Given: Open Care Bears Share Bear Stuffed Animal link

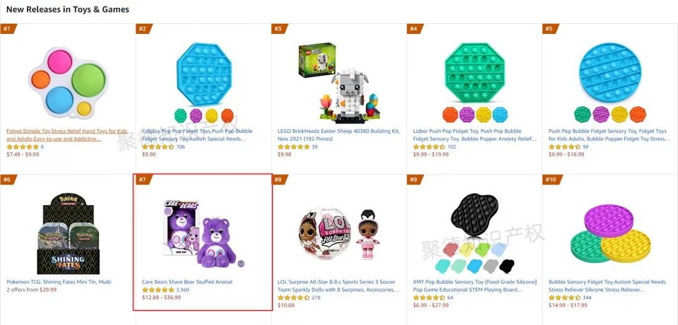Looking at the screenshot, I should 187,282.
